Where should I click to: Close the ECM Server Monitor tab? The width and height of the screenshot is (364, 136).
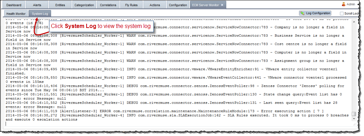click(222, 5)
